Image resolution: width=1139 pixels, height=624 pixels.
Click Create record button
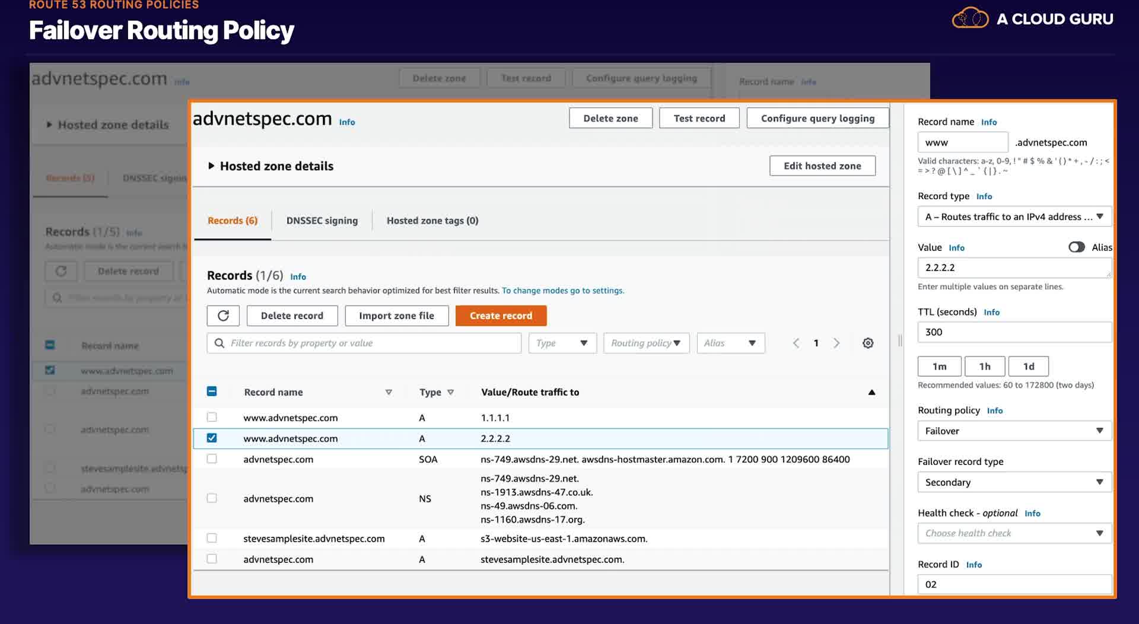501,316
